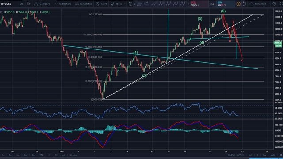The width and height of the screenshot is (283, 159).
Task: Select the All date range
Action: (x=63, y=155)
